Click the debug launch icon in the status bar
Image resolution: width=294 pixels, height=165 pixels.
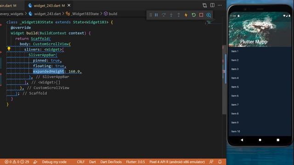click(35, 162)
